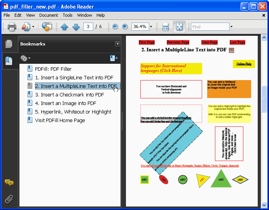
Task: Select the Bookmarks panel icon in sidebar
Action: [9, 61]
